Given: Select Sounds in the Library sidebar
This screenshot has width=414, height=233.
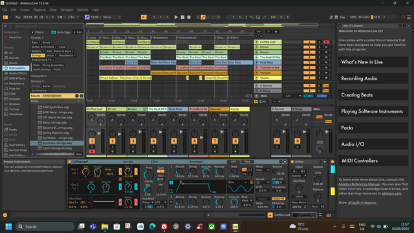Looking at the screenshot, I should tap(14, 58).
